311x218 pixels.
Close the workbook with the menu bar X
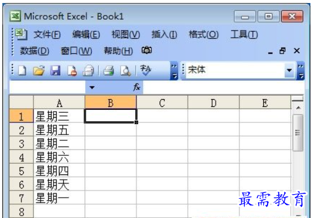297,51
